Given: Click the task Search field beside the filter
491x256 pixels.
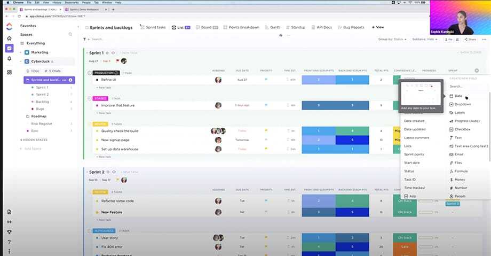Looking at the screenshot, I should pos(98,39).
